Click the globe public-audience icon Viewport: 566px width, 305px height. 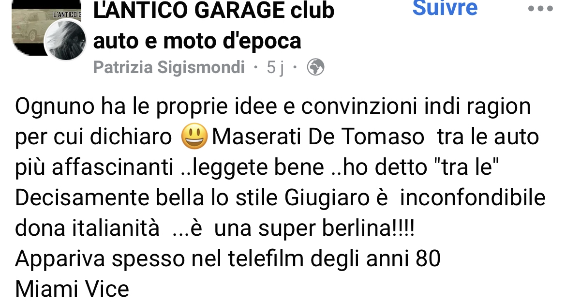click(315, 67)
